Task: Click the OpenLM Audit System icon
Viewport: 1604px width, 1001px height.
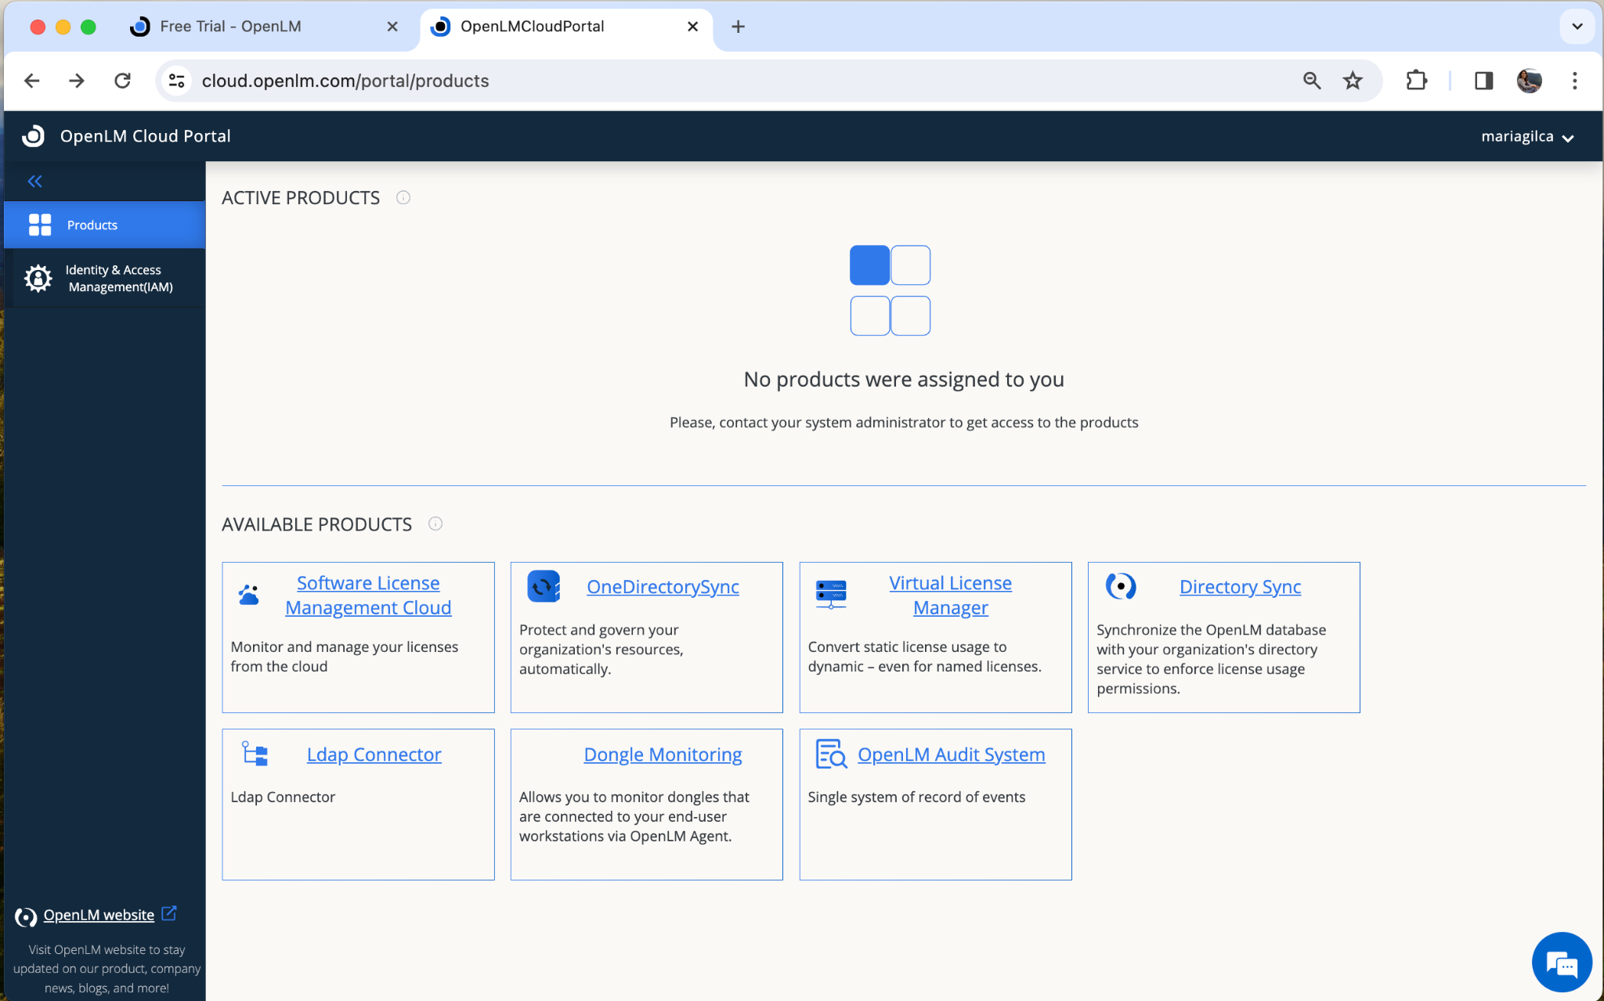Action: (x=831, y=754)
